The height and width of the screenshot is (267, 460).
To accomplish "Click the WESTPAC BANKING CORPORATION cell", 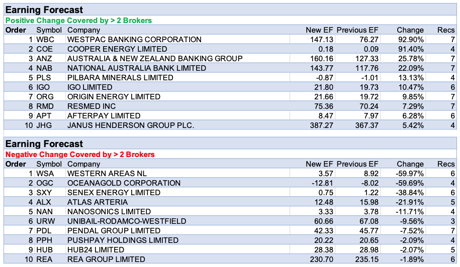I will point(134,40).
